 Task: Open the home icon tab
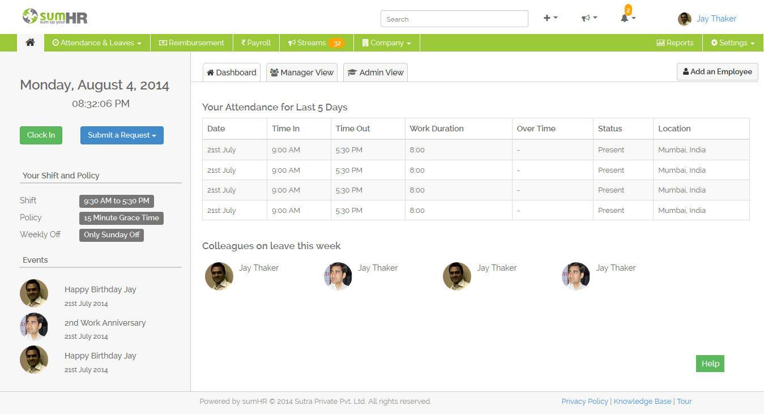(x=31, y=42)
